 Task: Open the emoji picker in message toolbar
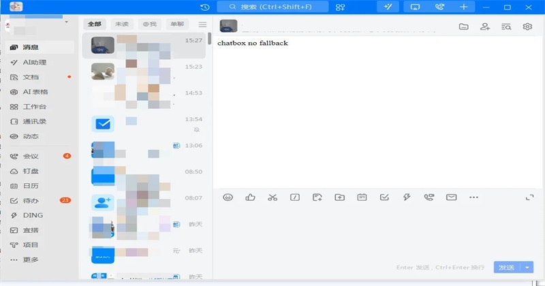228,197
